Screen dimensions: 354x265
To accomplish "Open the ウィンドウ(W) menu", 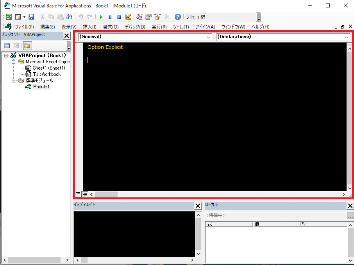I will click(x=233, y=27).
